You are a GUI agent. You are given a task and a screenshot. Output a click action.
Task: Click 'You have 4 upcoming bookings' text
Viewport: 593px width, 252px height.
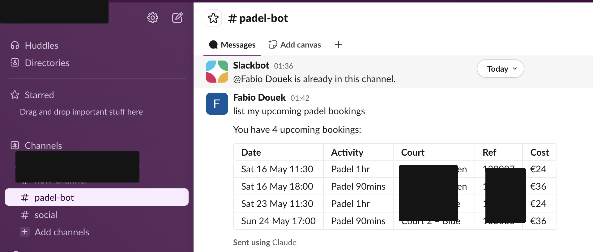tap(297, 129)
